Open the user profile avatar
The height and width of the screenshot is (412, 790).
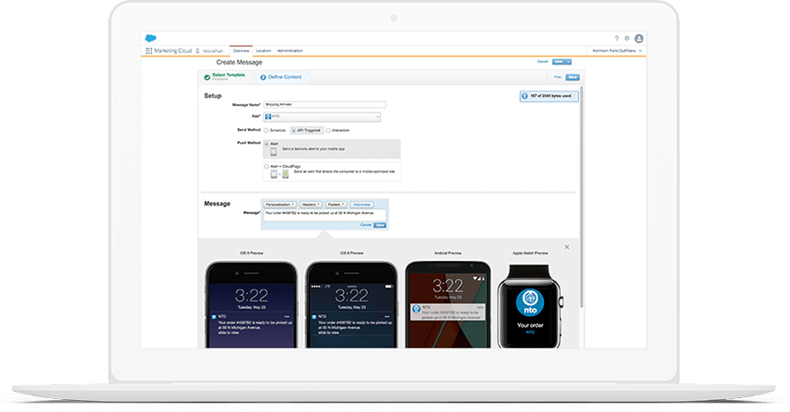[639, 39]
